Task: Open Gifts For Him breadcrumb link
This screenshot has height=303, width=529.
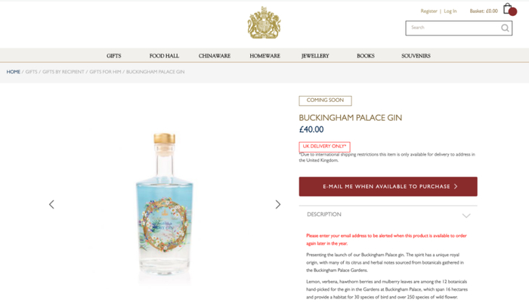Action: [105, 72]
